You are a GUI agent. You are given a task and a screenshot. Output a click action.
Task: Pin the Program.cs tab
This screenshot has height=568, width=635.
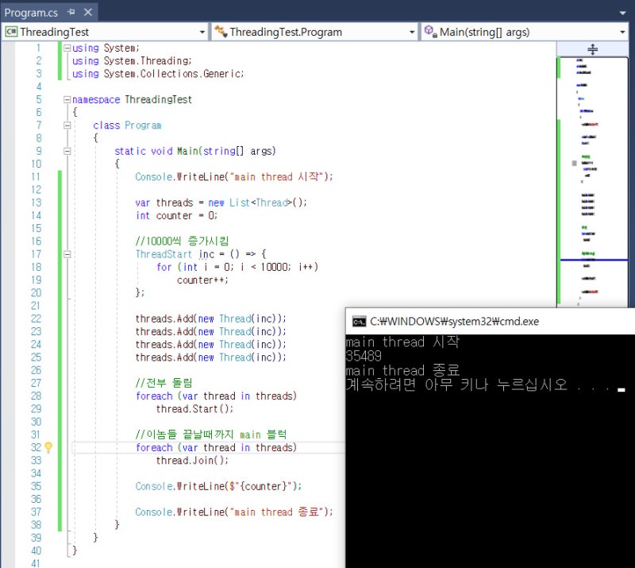click(x=71, y=13)
